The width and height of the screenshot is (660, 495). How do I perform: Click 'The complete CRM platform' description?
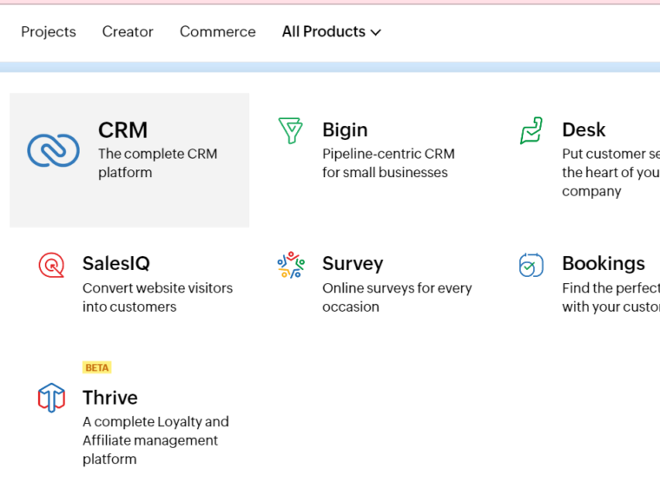pyautogui.click(x=158, y=163)
